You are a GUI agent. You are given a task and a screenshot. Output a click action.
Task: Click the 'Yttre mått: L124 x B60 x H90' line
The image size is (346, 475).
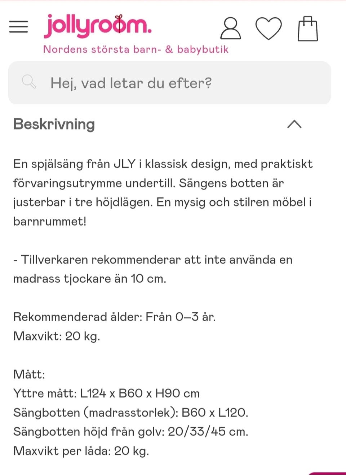106,393
